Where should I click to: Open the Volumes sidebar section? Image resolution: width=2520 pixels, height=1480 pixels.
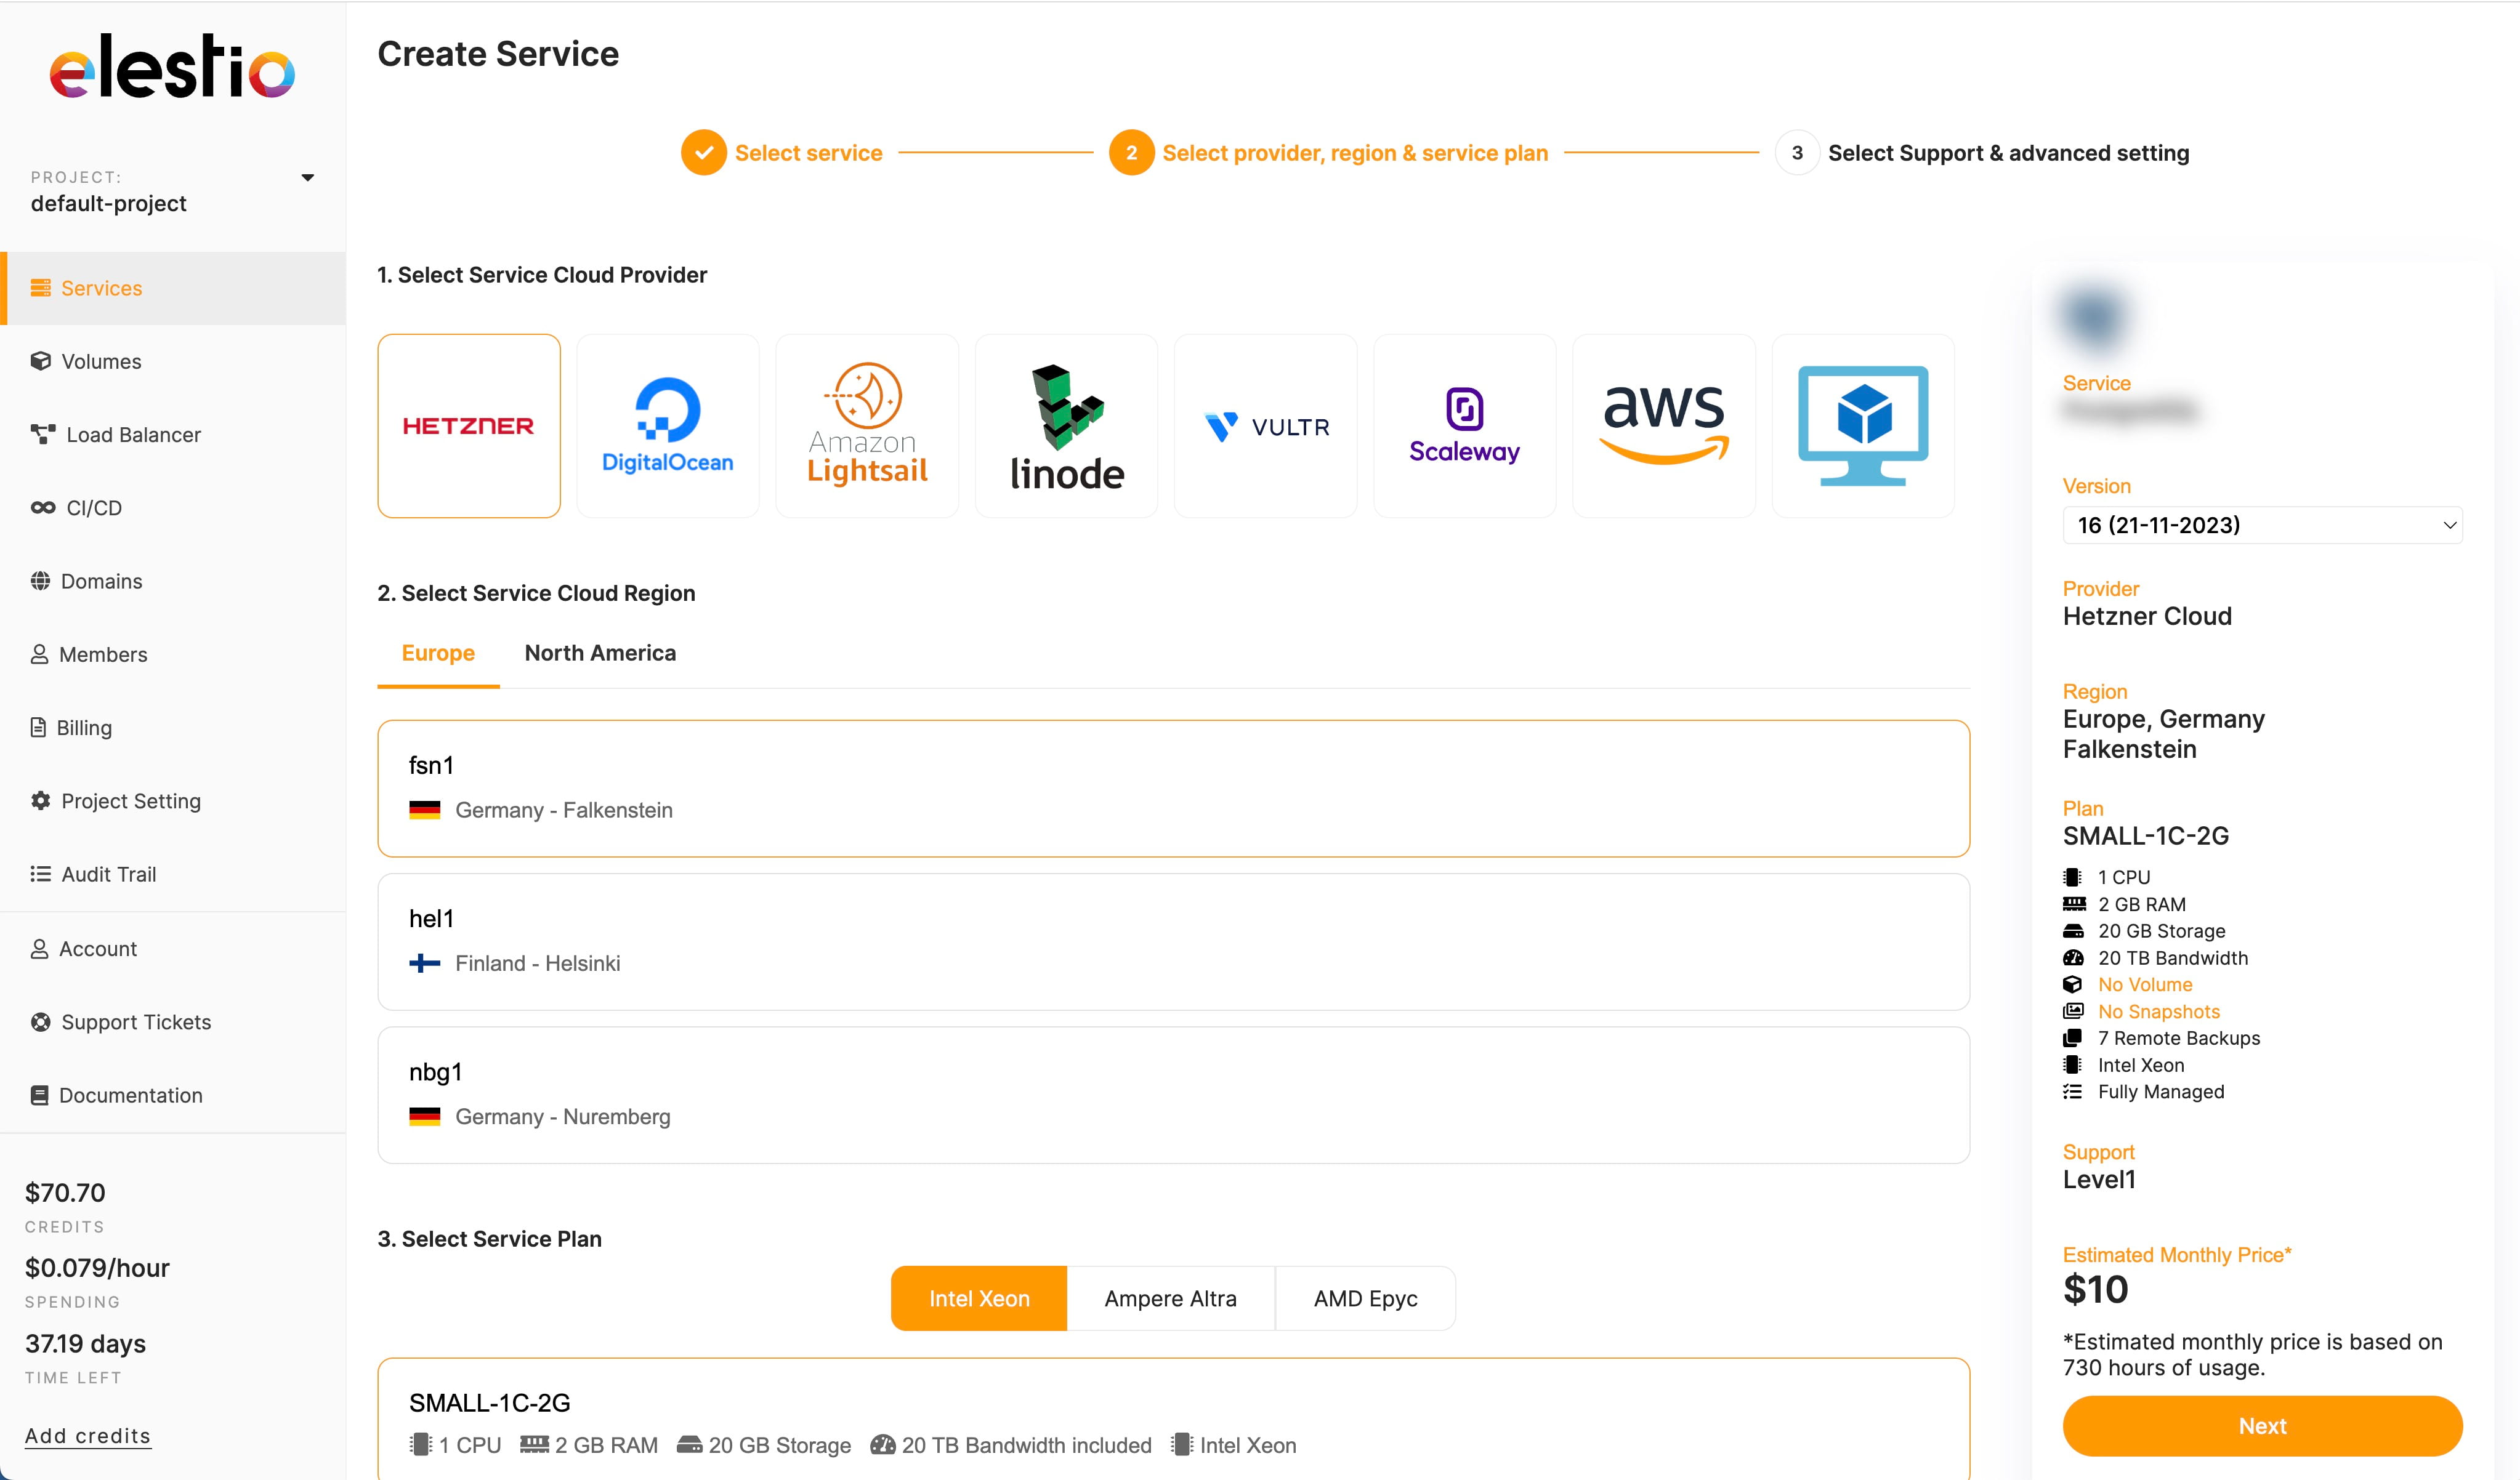click(x=100, y=361)
